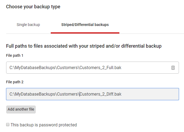Click the 'Full paths to files' section heading
This screenshot has width=184, height=132.
[x=84, y=46]
